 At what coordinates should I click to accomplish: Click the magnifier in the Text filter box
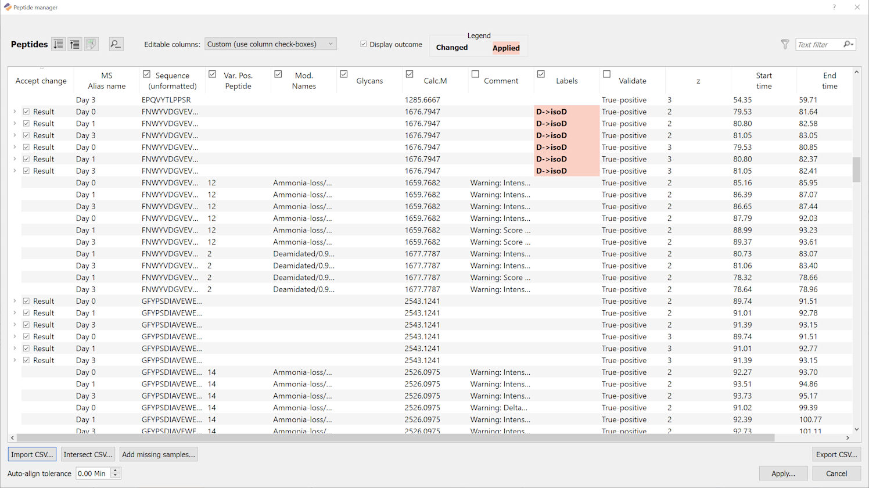pos(848,44)
